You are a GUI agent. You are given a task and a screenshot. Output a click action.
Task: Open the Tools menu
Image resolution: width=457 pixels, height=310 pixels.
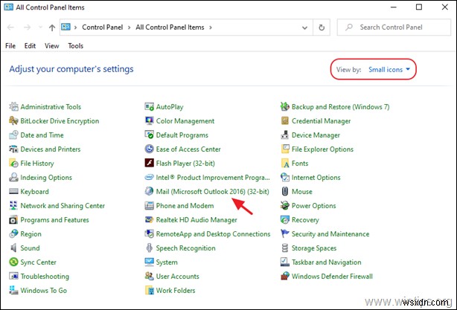[76, 45]
